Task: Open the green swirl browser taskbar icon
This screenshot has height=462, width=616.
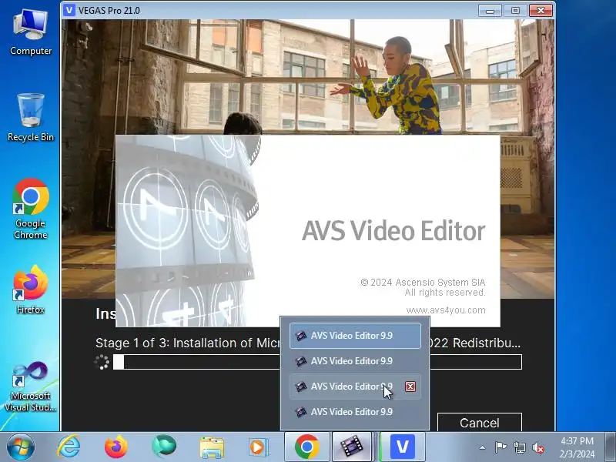Action: click(x=163, y=447)
